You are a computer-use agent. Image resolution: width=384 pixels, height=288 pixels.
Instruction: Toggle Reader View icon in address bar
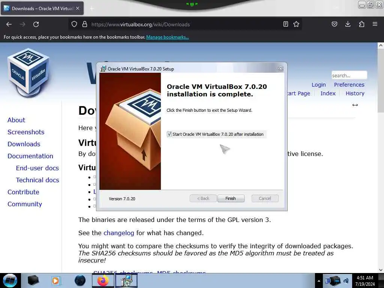(285, 24)
